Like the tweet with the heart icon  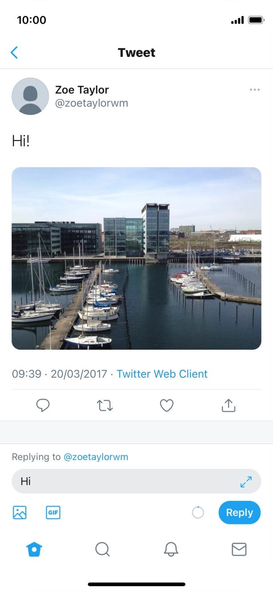click(166, 405)
